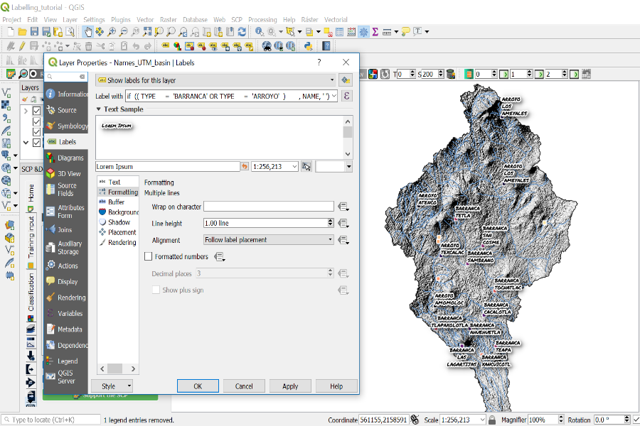Click the OK button
Viewport: 640px width, 426px height.
[198, 386]
